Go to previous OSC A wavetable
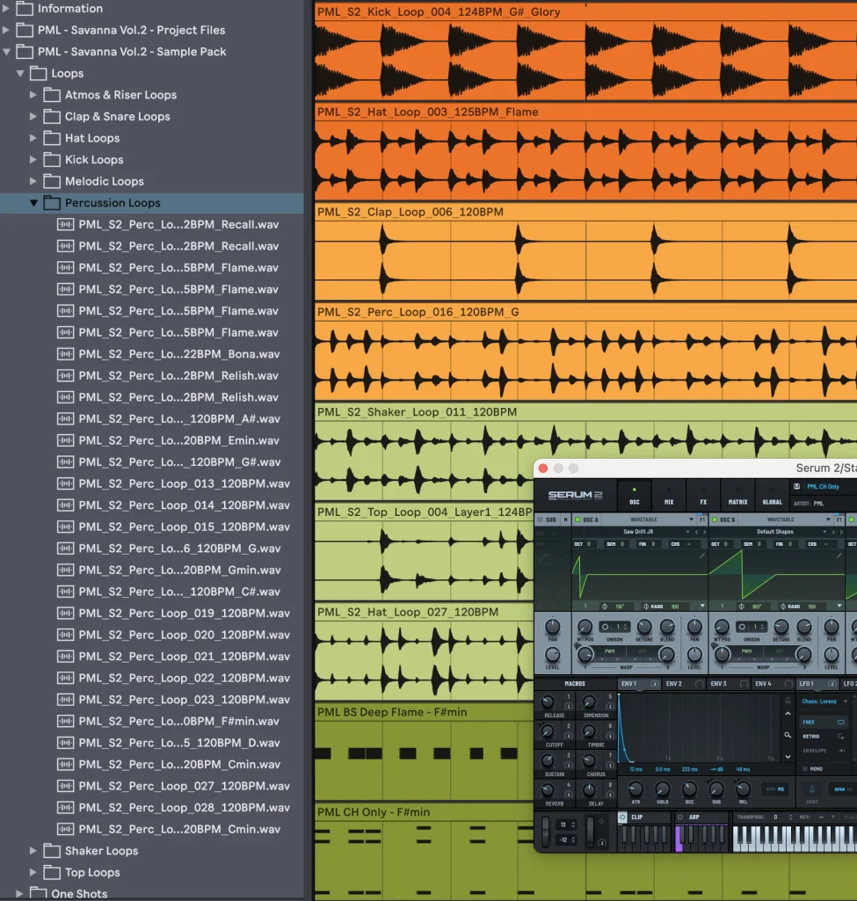Viewport: 857px width, 901px height. [x=696, y=532]
